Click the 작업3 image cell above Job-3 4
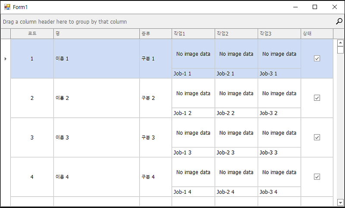Image resolution: width=345 pixels, height=208 pixels. [x=279, y=172]
